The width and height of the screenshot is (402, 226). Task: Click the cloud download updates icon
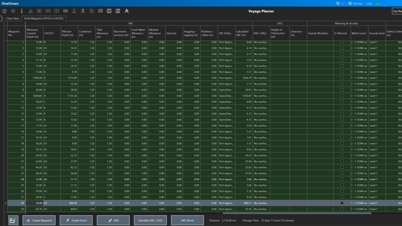coord(13,11)
